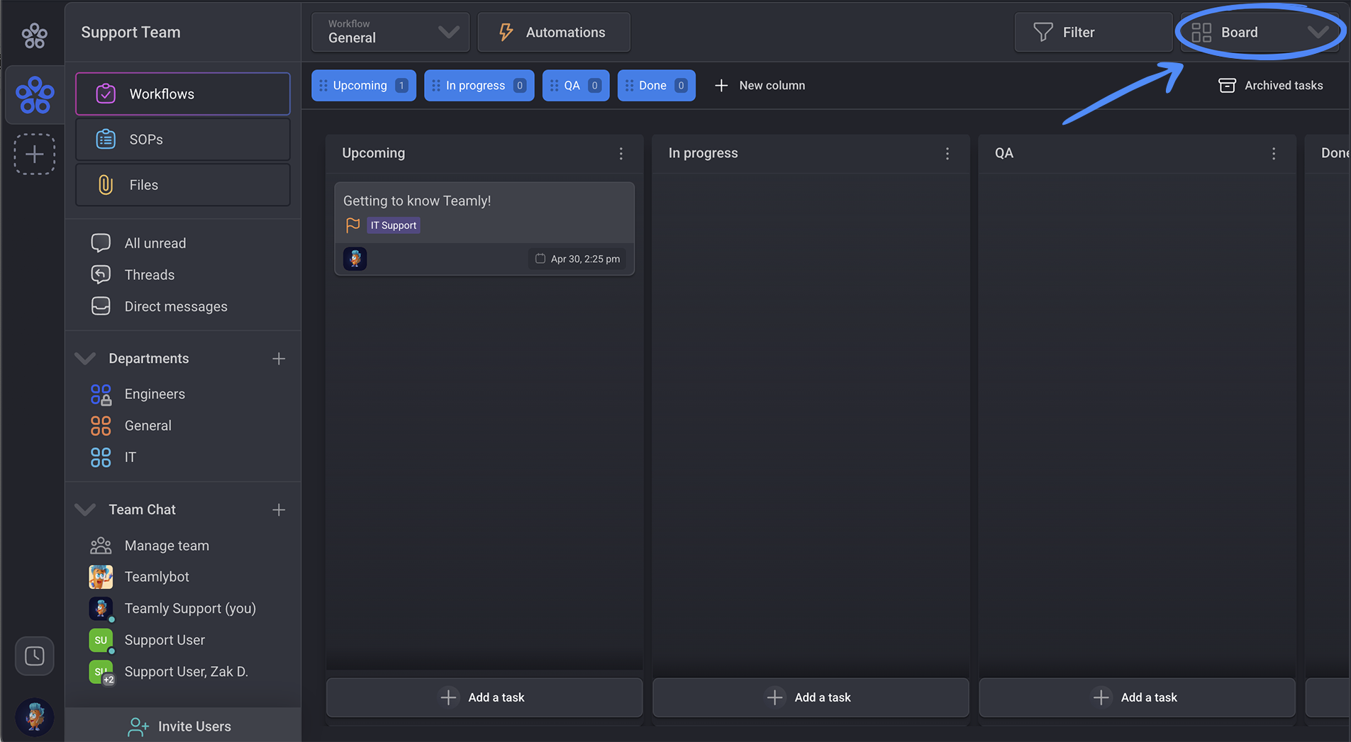
Task: Add a task to the Upcoming column
Action: pos(484,697)
